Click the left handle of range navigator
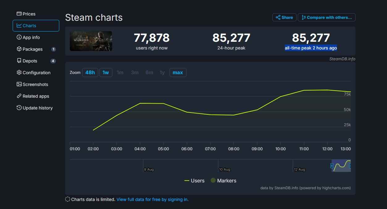 (x=332, y=166)
